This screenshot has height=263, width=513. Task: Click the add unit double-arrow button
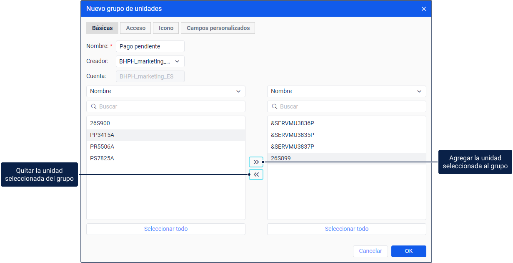256,162
